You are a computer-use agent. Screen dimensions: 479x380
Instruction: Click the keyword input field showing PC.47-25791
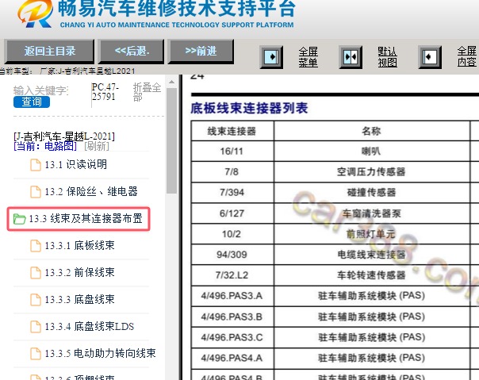[106, 92]
